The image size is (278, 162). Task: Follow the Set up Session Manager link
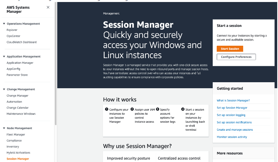232,108
